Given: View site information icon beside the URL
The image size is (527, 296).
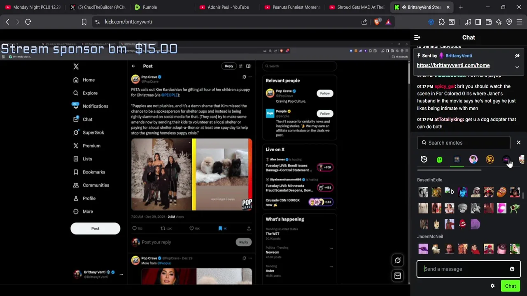Looking at the screenshot, I should (97, 22).
